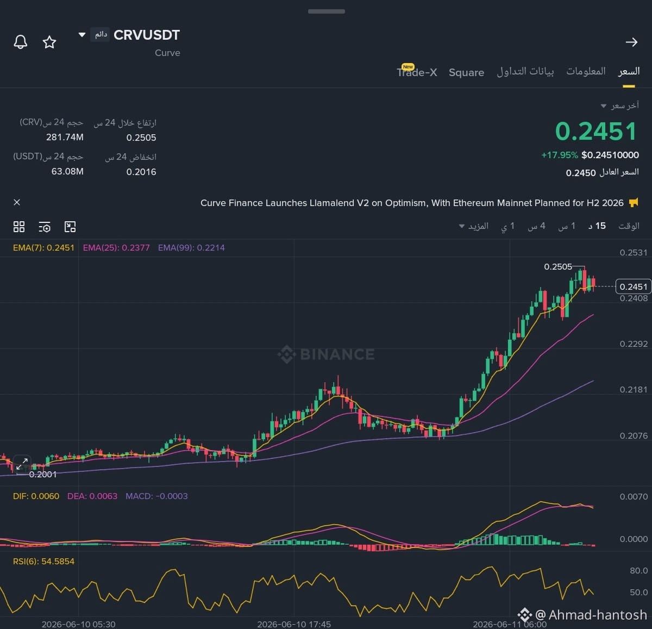Tap the DEA 0.0063 label
This screenshot has height=629, width=652.
[x=92, y=496]
